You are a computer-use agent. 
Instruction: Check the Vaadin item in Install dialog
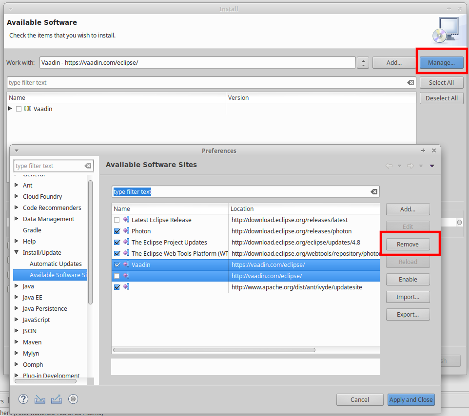pyautogui.click(x=19, y=109)
